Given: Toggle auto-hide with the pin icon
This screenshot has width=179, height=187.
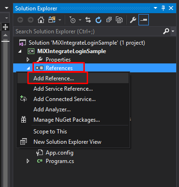Looking at the screenshot, I should pos(163,8).
